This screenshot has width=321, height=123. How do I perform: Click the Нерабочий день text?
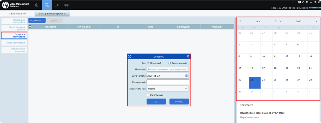point(249,117)
